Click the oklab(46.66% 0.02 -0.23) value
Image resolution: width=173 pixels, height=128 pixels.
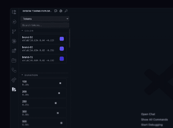[x=38, y=60]
